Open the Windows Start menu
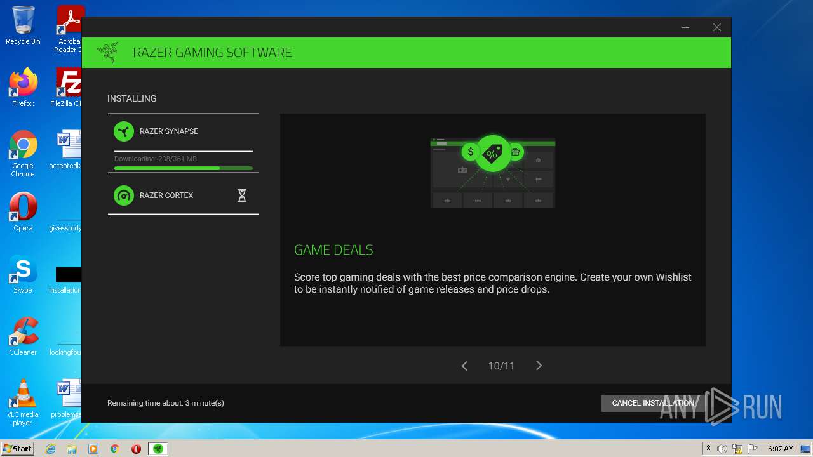 17,448
